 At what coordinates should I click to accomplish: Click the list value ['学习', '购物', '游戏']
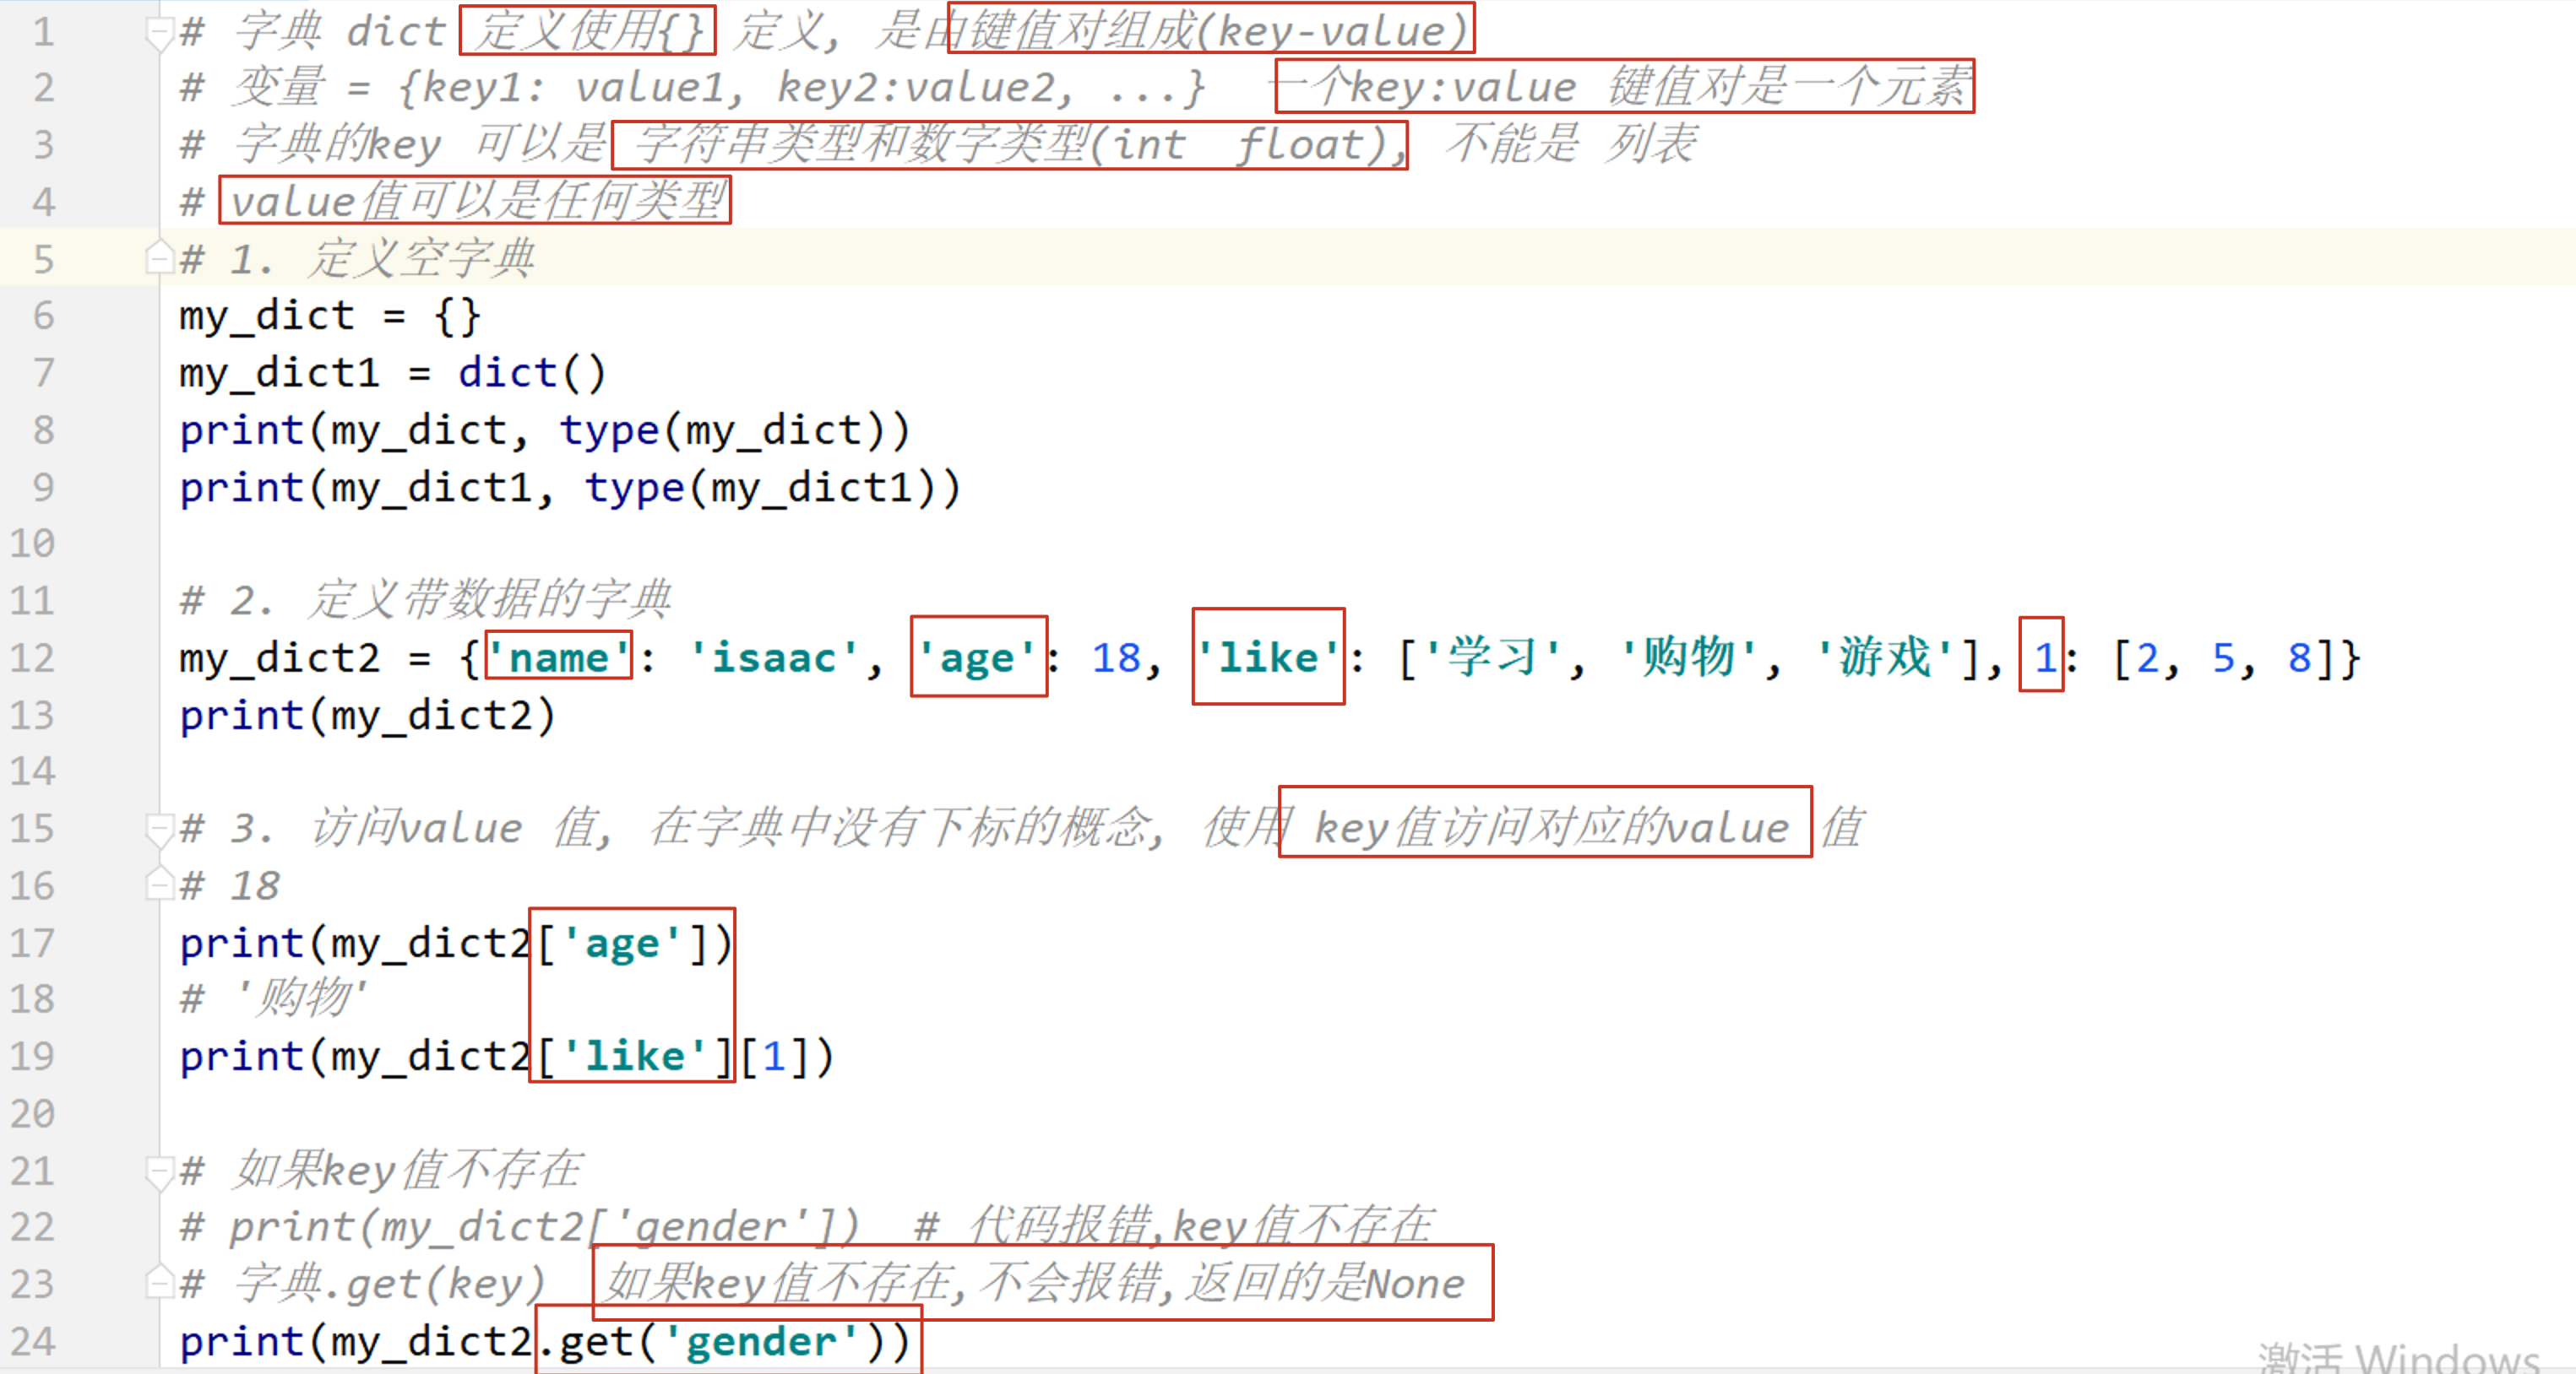[x=1690, y=657]
